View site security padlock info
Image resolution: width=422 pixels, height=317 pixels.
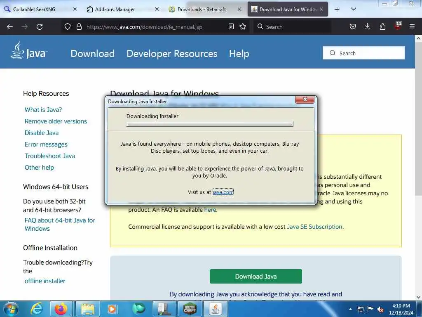click(79, 26)
